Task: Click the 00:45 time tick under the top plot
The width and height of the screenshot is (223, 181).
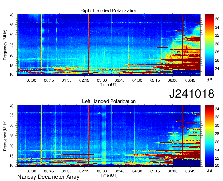Action: pos(49,80)
